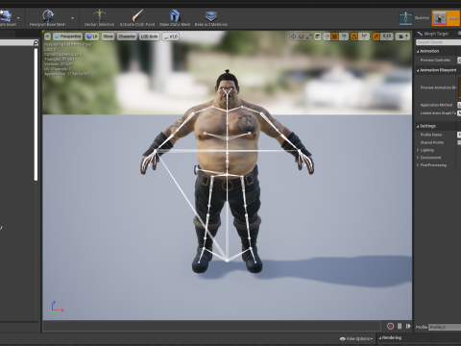Open the viewport Show menu
Image resolution: width=461 pixels, height=346 pixels.
[108, 37]
